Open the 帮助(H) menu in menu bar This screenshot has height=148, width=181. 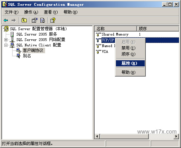71,12
